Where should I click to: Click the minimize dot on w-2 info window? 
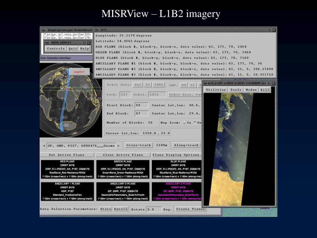click(x=269, y=30)
